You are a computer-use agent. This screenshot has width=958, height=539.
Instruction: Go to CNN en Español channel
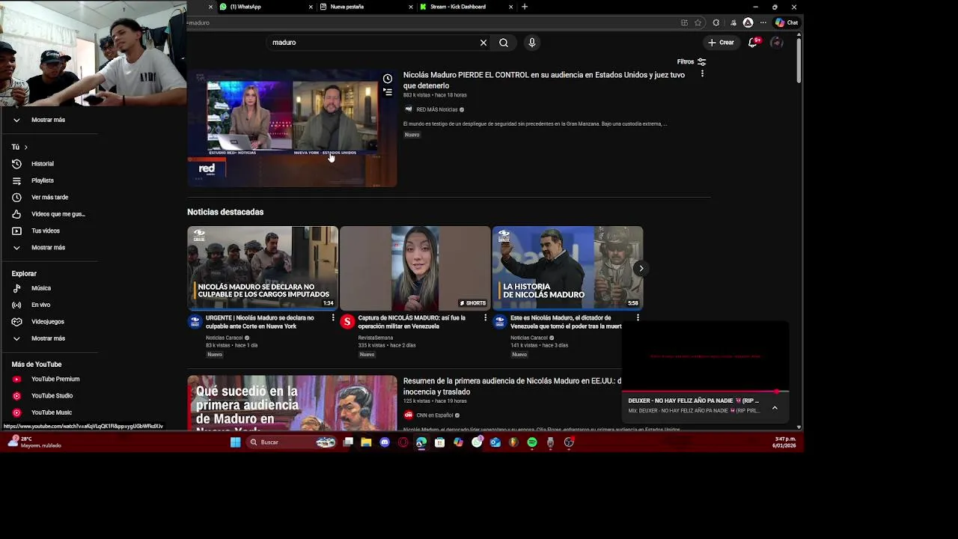[x=435, y=415]
